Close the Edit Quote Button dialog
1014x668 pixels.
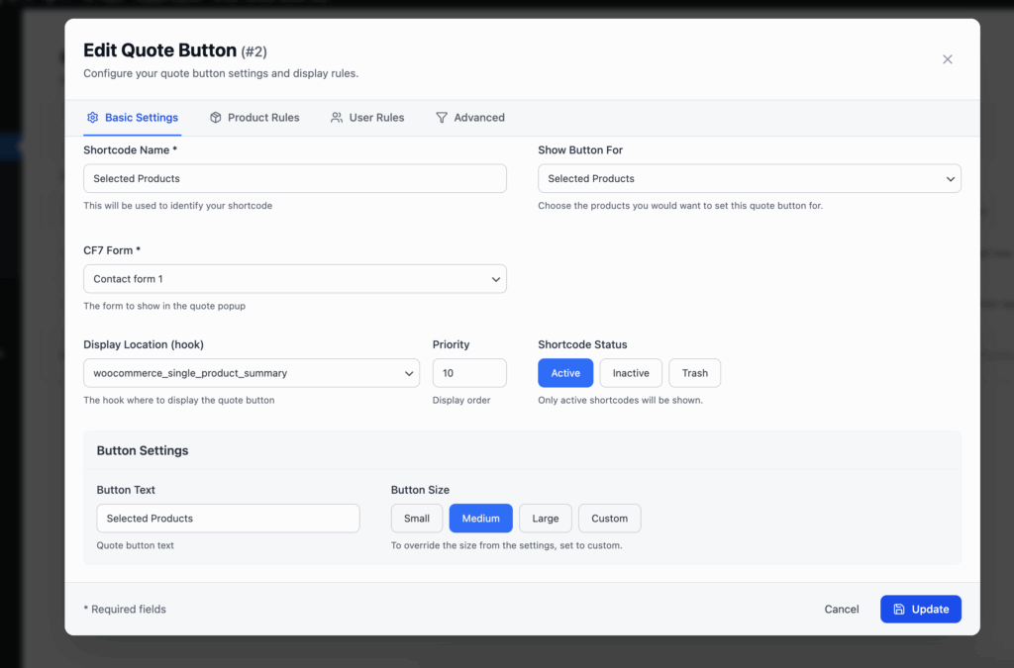(947, 59)
